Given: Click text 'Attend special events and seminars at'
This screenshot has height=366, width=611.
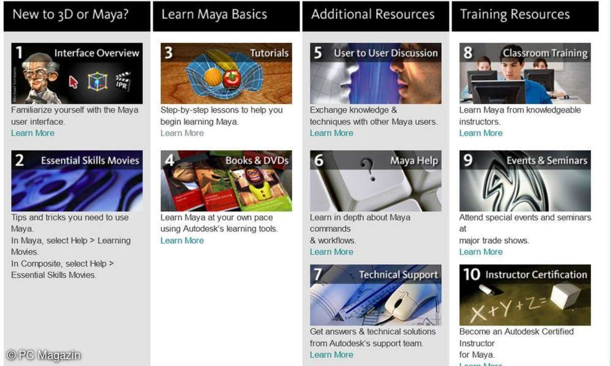Looking at the screenshot, I should pos(525,223).
